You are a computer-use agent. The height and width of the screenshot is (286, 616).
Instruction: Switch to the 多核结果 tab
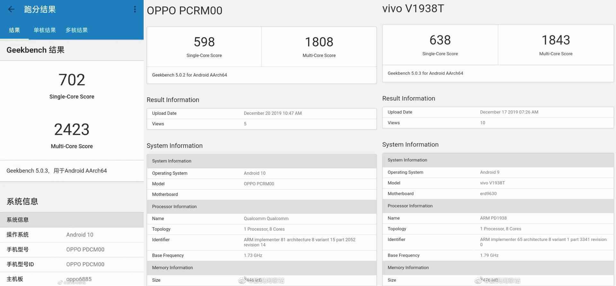click(77, 30)
